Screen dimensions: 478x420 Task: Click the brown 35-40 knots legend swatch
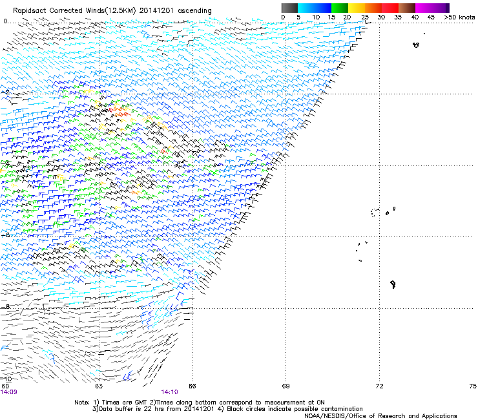pyautogui.click(x=407, y=8)
